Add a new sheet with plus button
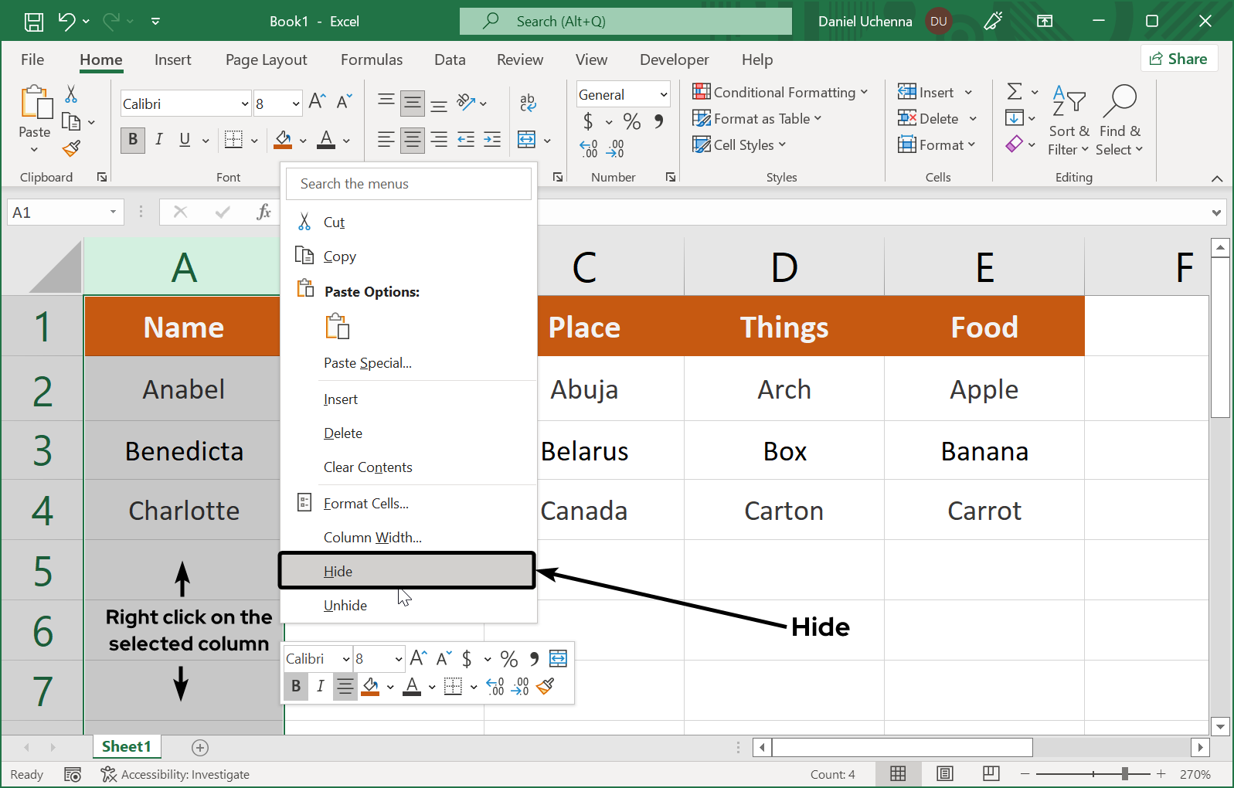 (x=200, y=747)
